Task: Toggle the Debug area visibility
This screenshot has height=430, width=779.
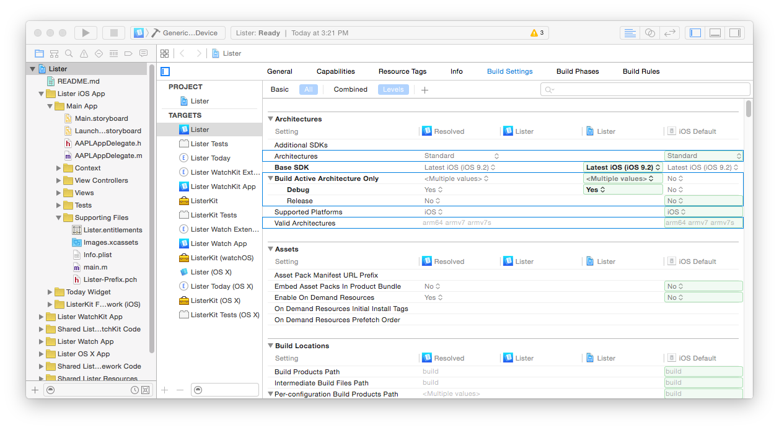Action: coord(715,33)
